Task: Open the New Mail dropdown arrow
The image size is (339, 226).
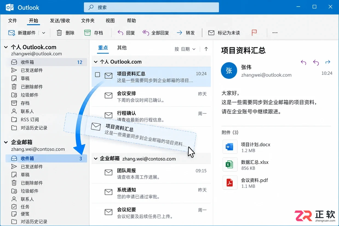Action: click(44, 33)
